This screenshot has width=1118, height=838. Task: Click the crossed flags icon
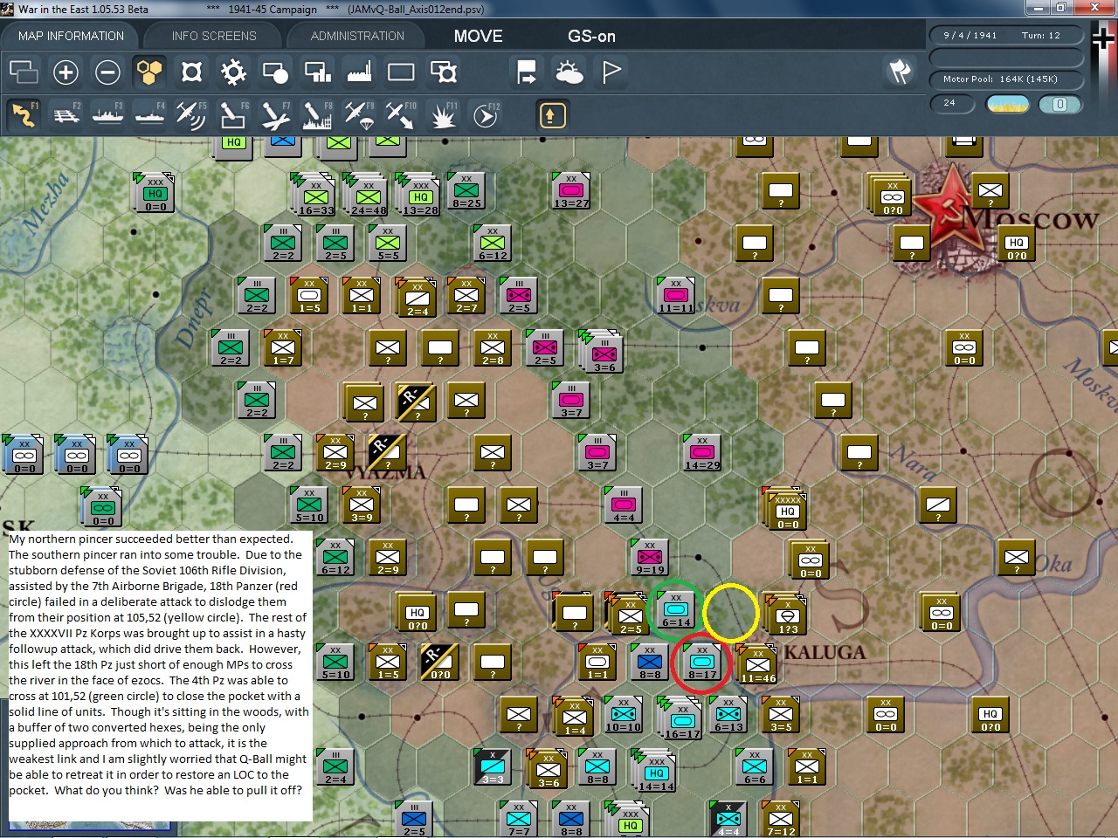click(900, 72)
